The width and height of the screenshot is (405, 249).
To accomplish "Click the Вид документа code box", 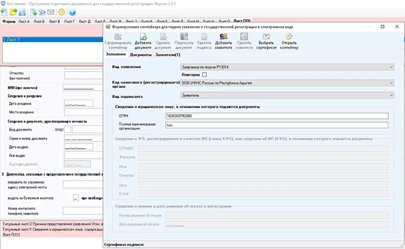I will [x=68, y=129].
